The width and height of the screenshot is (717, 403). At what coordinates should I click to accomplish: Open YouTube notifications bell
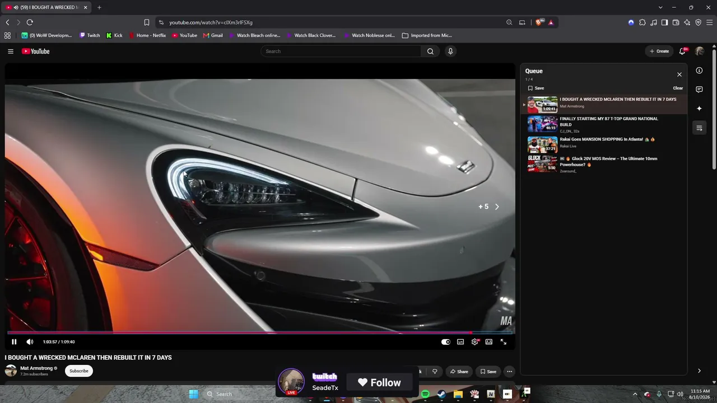tap(683, 51)
